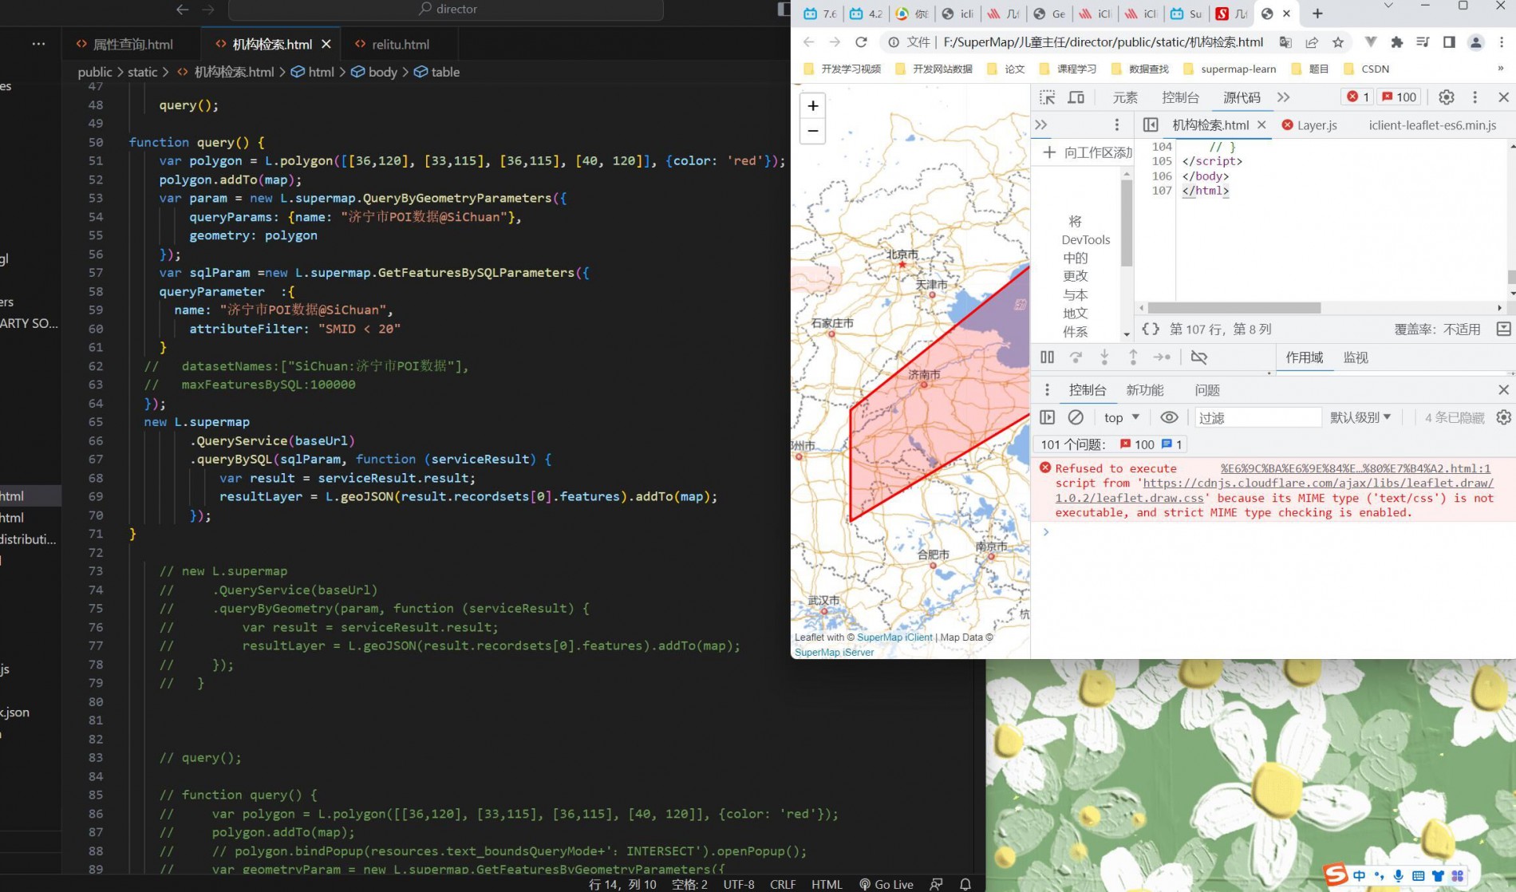Image resolution: width=1516 pixels, height=892 pixels.
Task: Open CSDN bookmark folder
Action: pyautogui.click(x=1366, y=69)
